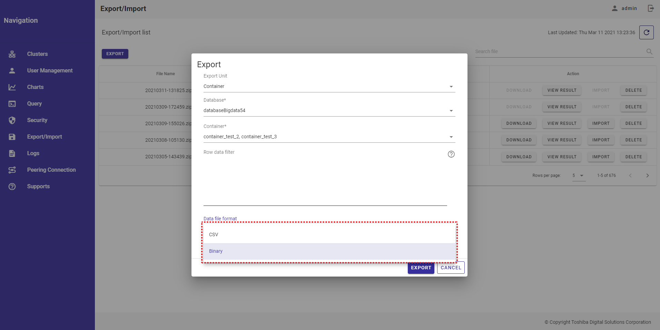Download the 20210305-143439.zip file
Image resolution: width=660 pixels, height=330 pixels.
[x=519, y=157]
